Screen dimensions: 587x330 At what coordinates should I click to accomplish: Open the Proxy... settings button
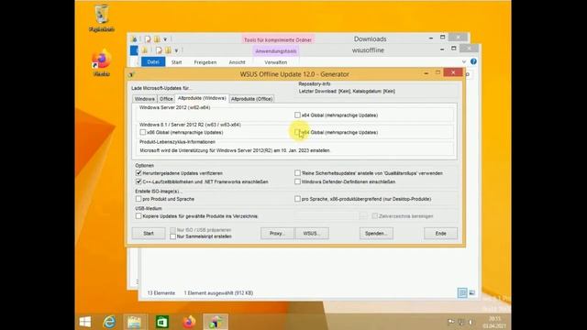(277, 233)
